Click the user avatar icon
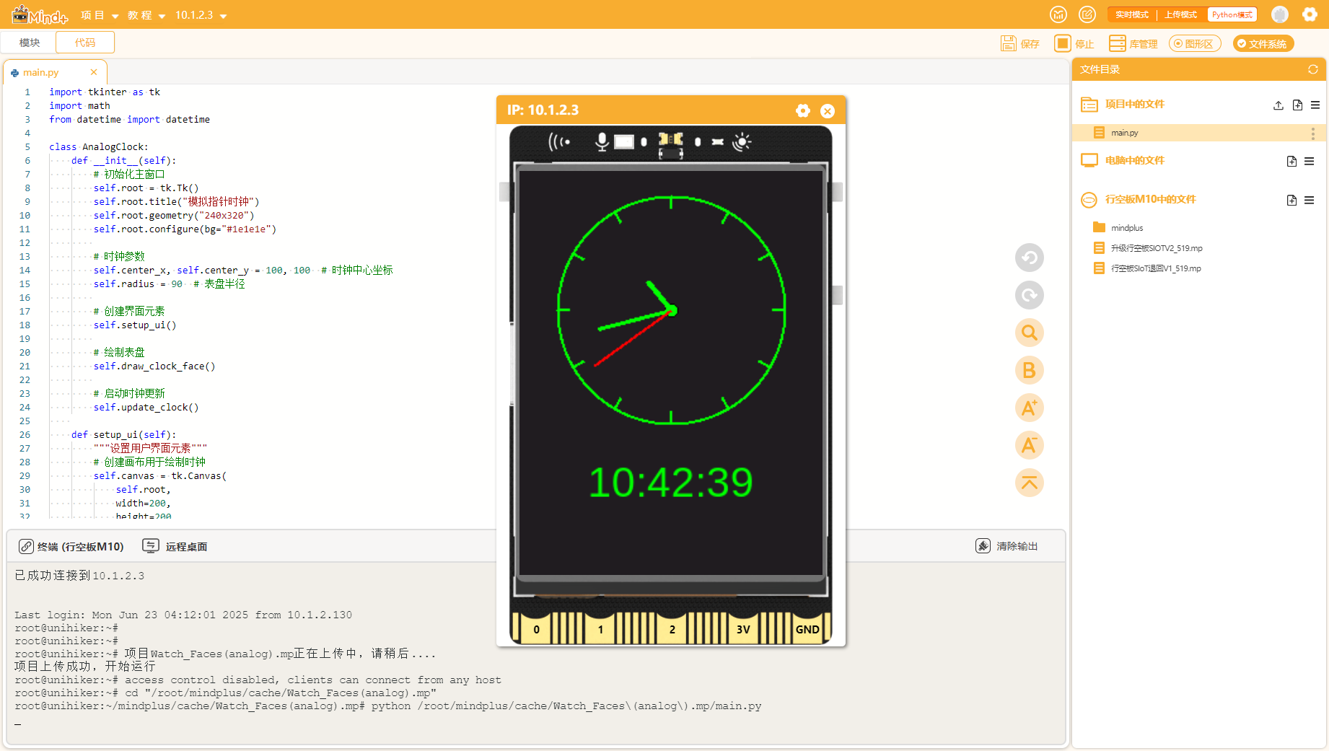1329x751 pixels. tap(1280, 14)
